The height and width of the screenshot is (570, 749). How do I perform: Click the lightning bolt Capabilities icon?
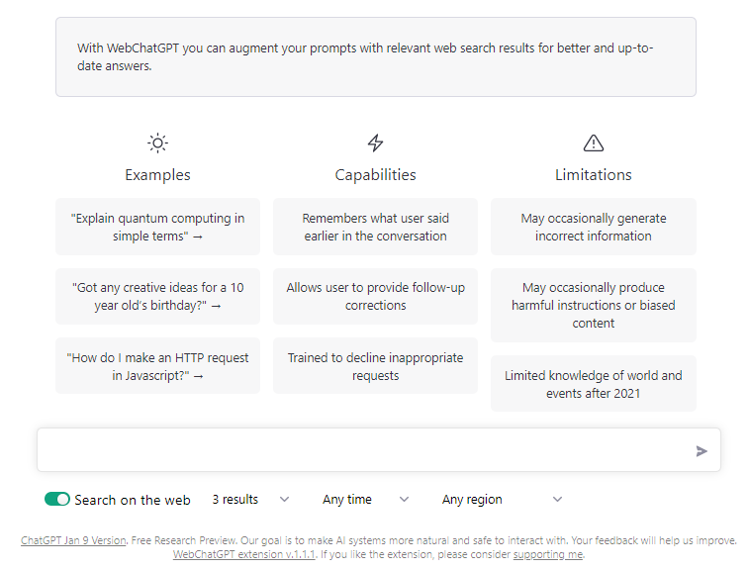coord(375,143)
